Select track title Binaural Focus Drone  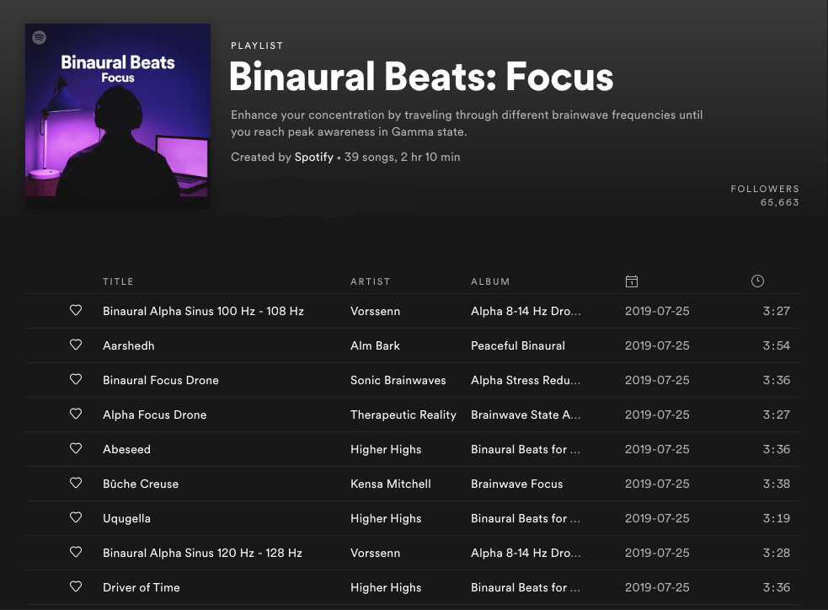click(161, 380)
